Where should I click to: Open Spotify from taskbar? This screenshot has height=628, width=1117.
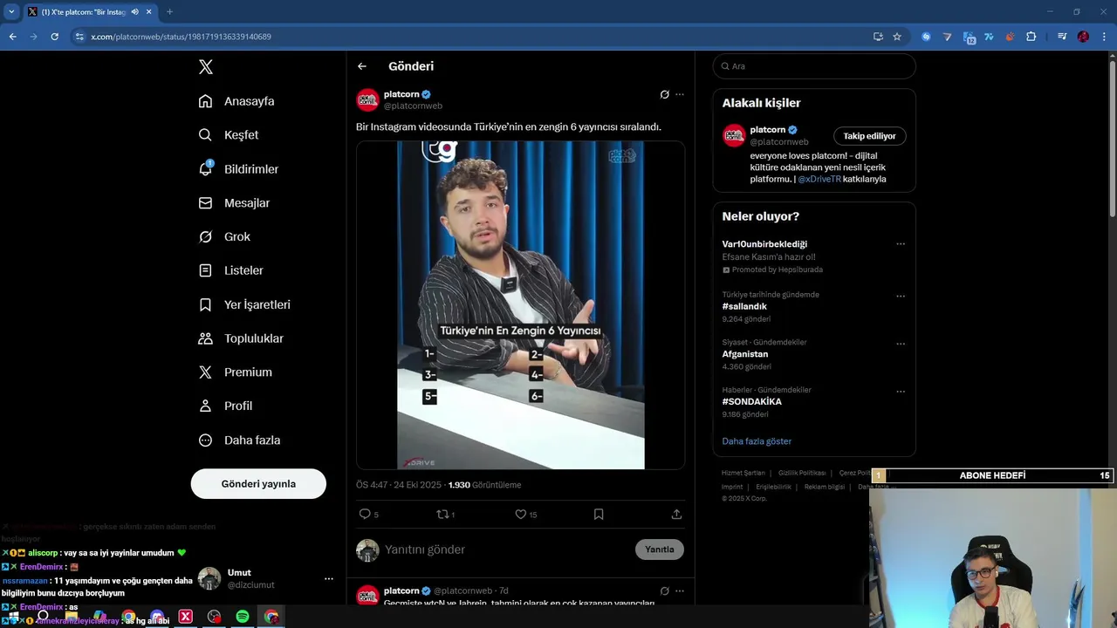coord(243,617)
